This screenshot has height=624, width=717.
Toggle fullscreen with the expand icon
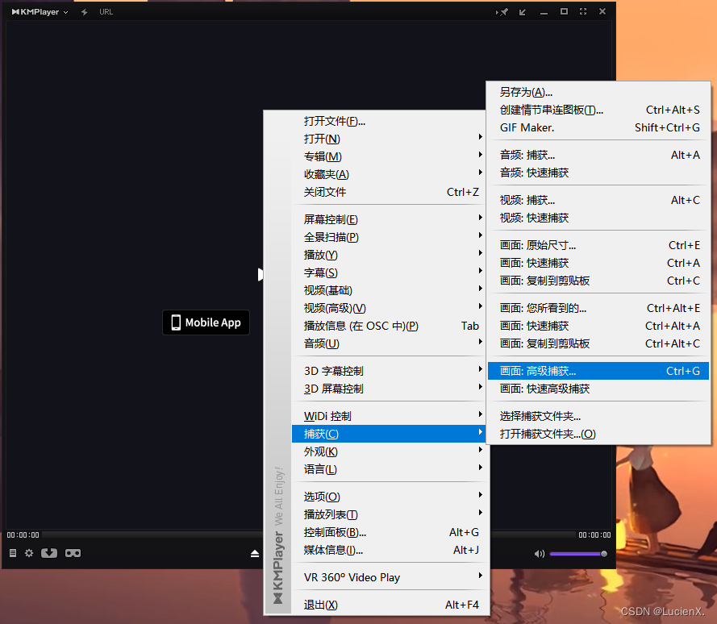pyautogui.click(x=583, y=11)
